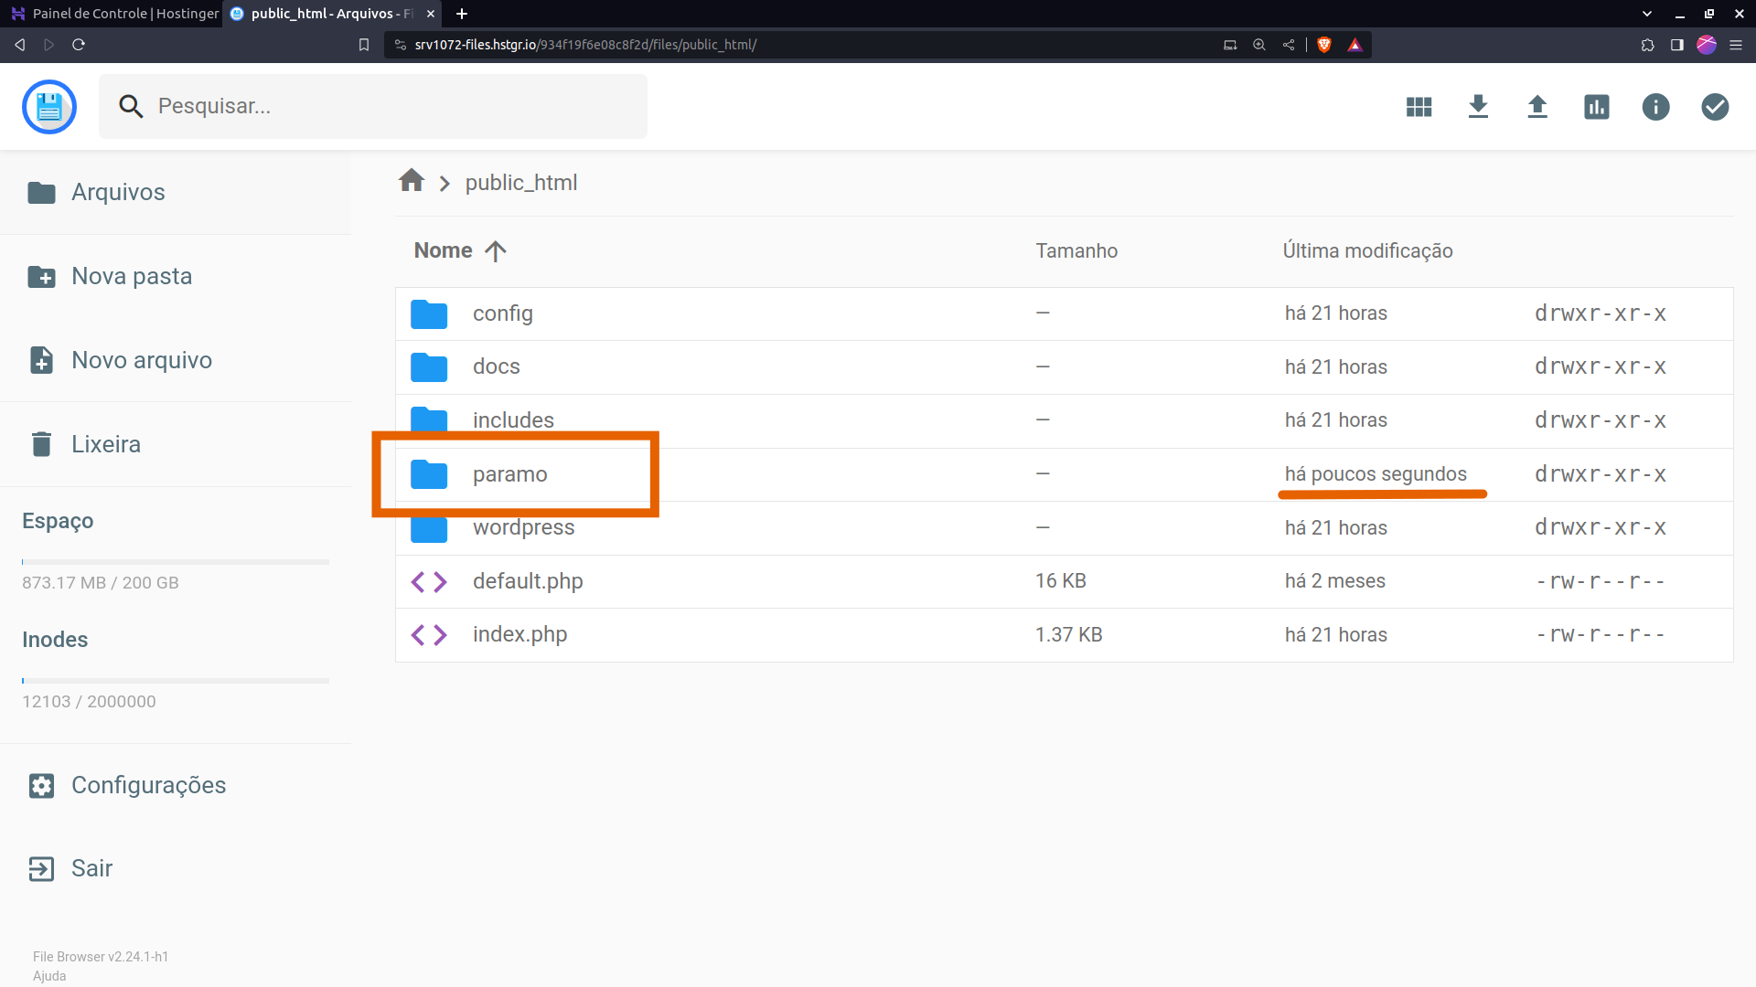The image size is (1756, 987).
Task: Click the 16 KB size of default.php
Action: coord(1061,581)
